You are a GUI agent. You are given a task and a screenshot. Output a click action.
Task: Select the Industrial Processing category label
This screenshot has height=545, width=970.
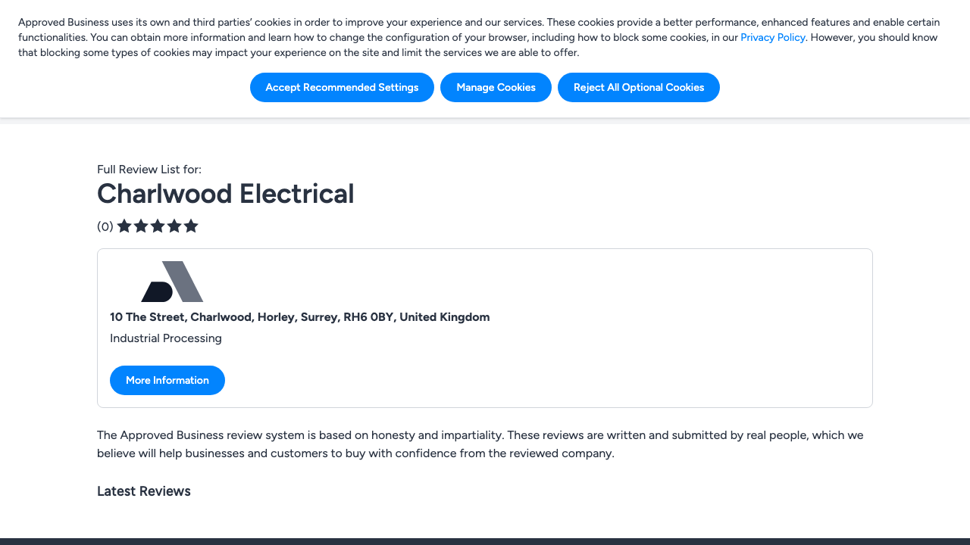[166, 338]
